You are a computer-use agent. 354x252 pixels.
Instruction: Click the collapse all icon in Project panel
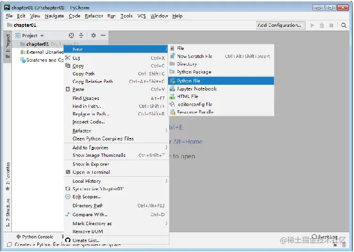click(81, 35)
